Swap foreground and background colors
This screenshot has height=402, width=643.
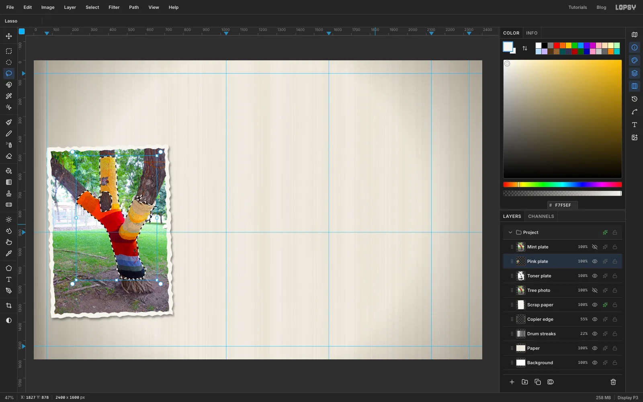[x=525, y=48]
